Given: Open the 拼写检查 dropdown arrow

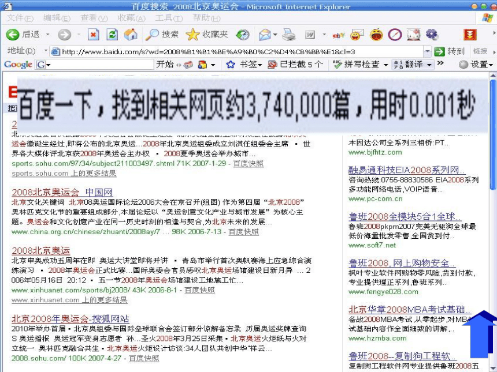Looking at the screenshot, I should (385, 65).
